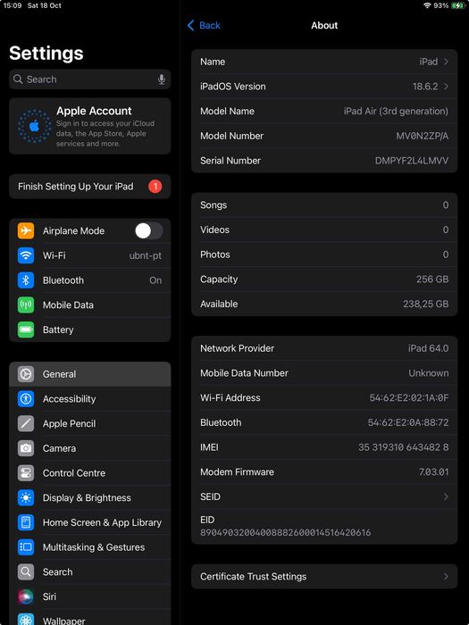Tap the Videos row
The height and width of the screenshot is (625, 469).
(x=324, y=230)
